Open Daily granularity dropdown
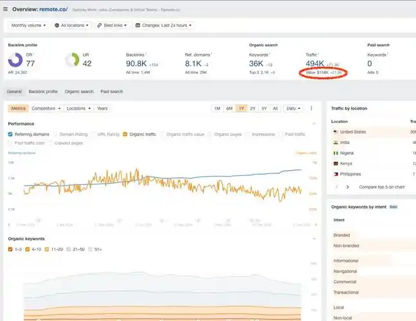This screenshot has height=321, width=416. pos(293,108)
